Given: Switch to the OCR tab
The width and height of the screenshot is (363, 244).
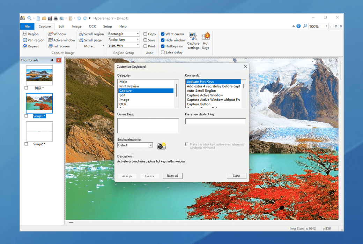Looking at the screenshot, I should 92,26.
